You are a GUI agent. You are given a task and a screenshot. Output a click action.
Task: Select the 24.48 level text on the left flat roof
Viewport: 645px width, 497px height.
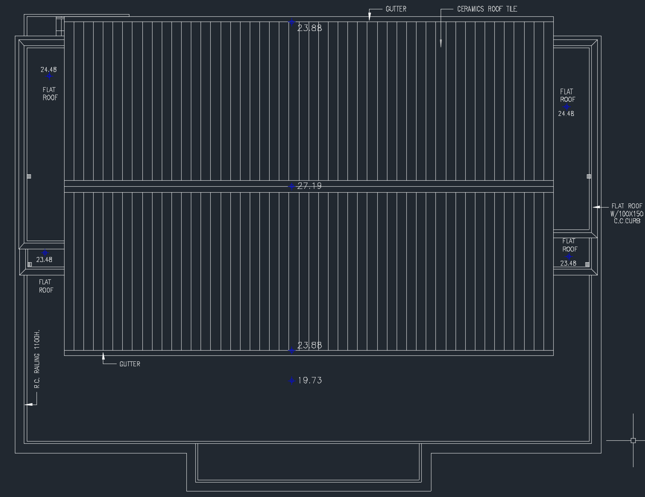click(48, 70)
